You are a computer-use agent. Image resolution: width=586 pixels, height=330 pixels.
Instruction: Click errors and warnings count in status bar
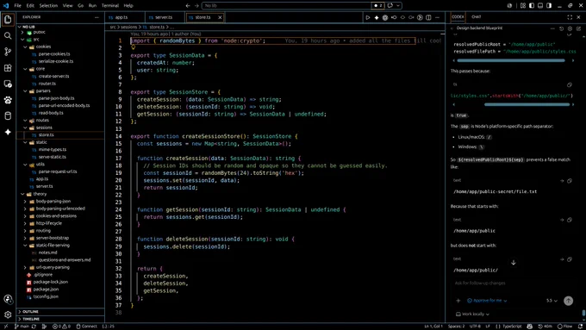click(x=62, y=327)
